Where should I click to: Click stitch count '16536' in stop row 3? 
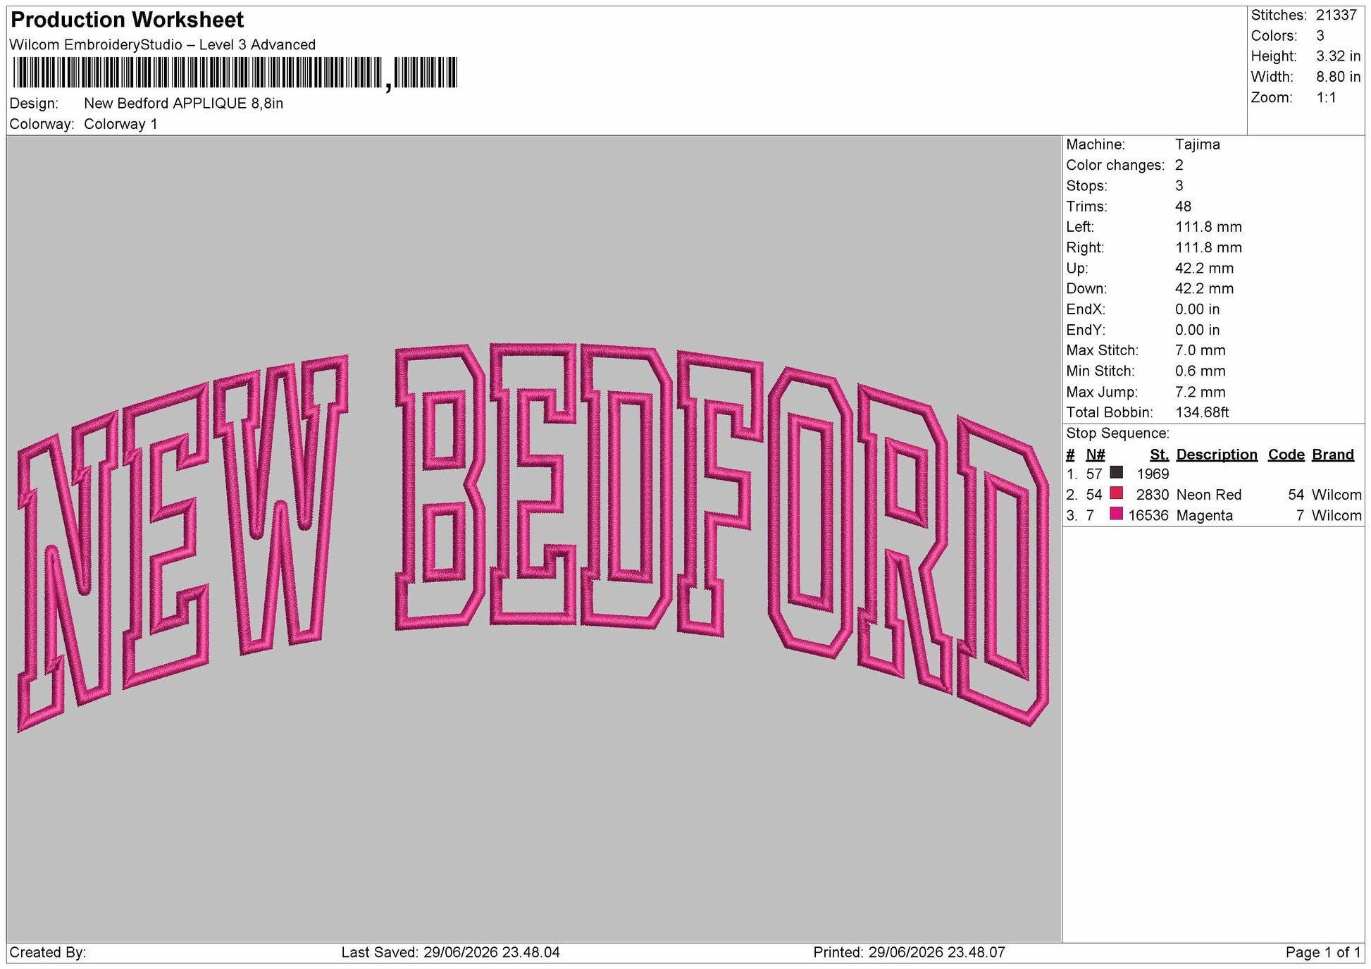tap(1148, 516)
